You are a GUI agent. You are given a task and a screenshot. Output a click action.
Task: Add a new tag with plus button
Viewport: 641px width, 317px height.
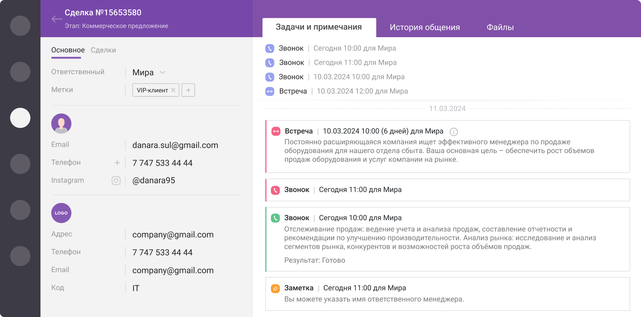(x=188, y=90)
